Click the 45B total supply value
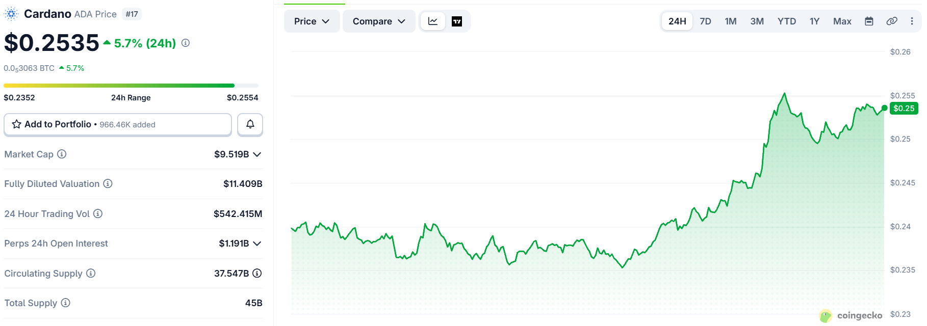 (254, 303)
